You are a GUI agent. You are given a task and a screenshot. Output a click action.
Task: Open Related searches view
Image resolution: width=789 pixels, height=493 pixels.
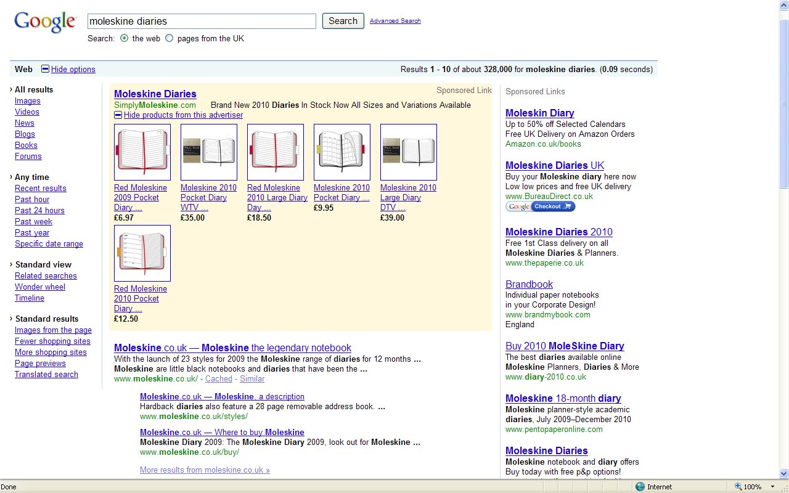pyautogui.click(x=46, y=276)
